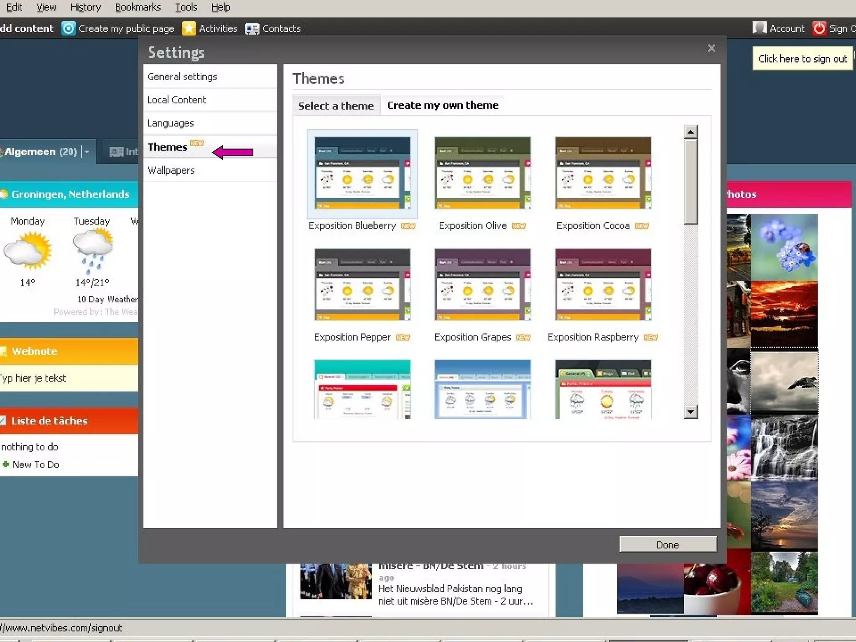856x642 pixels.
Task: Open the Languages settings section
Action: tap(171, 123)
